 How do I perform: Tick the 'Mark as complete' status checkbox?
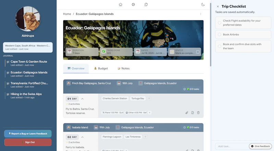click(198, 52)
